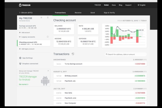Switch to the Transactions tab

[x=60, y=13]
